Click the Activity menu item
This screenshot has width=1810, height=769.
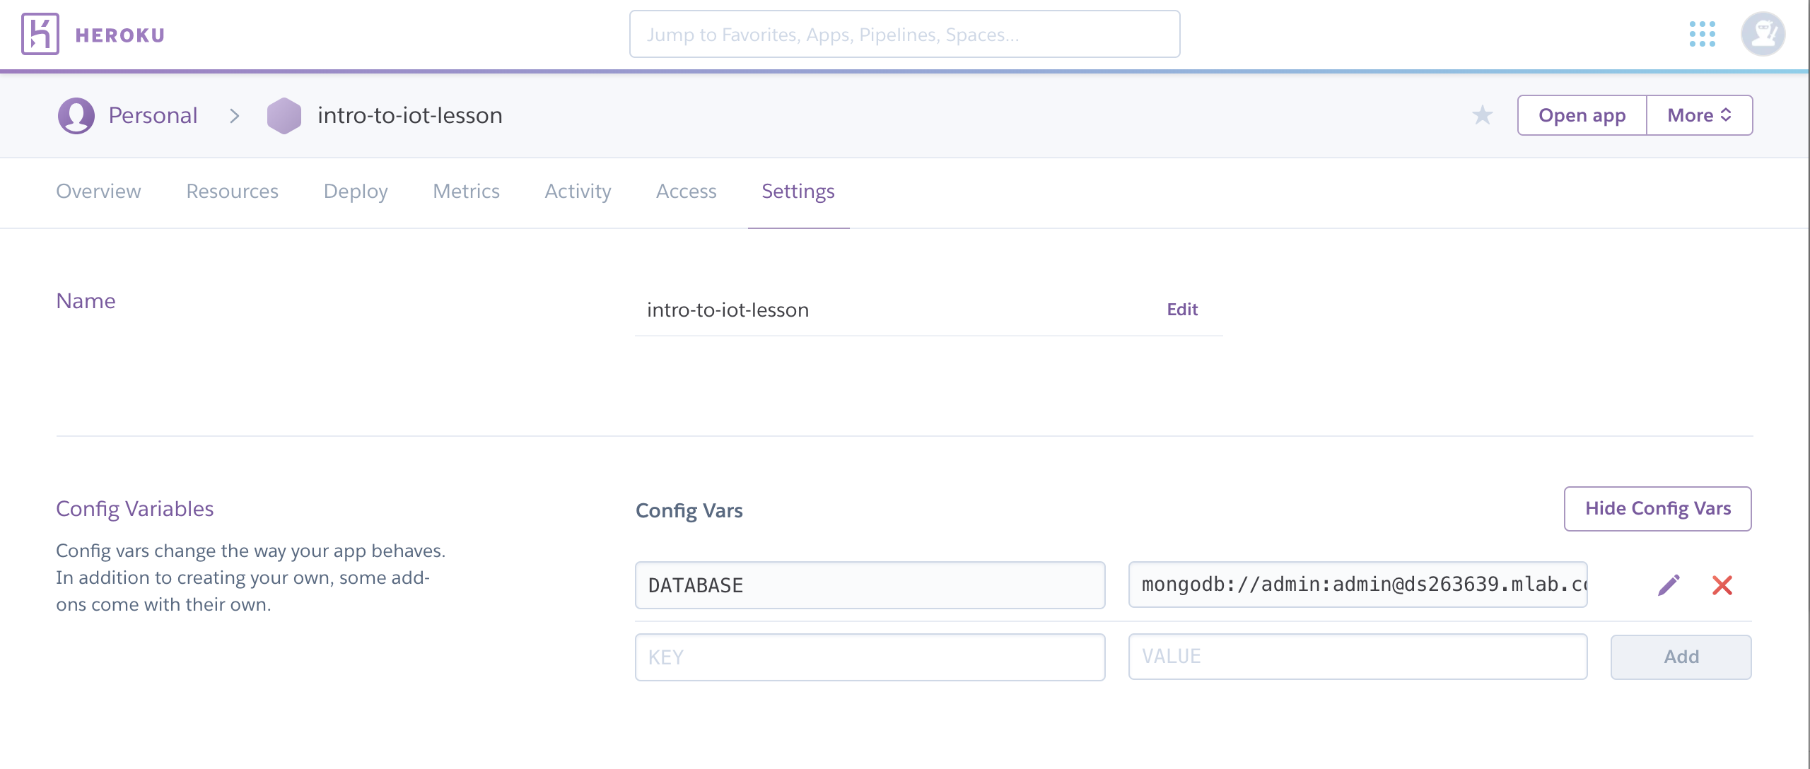[578, 192]
